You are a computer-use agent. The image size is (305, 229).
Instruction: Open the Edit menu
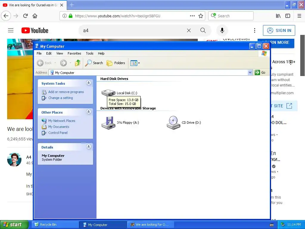pos(49,53)
